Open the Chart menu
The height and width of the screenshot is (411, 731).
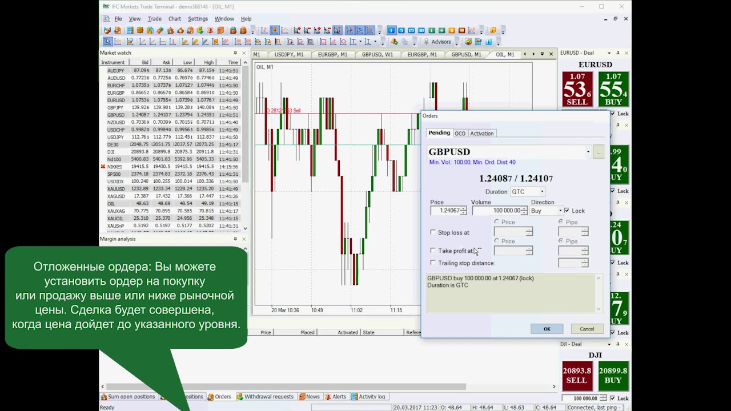coord(175,19)
